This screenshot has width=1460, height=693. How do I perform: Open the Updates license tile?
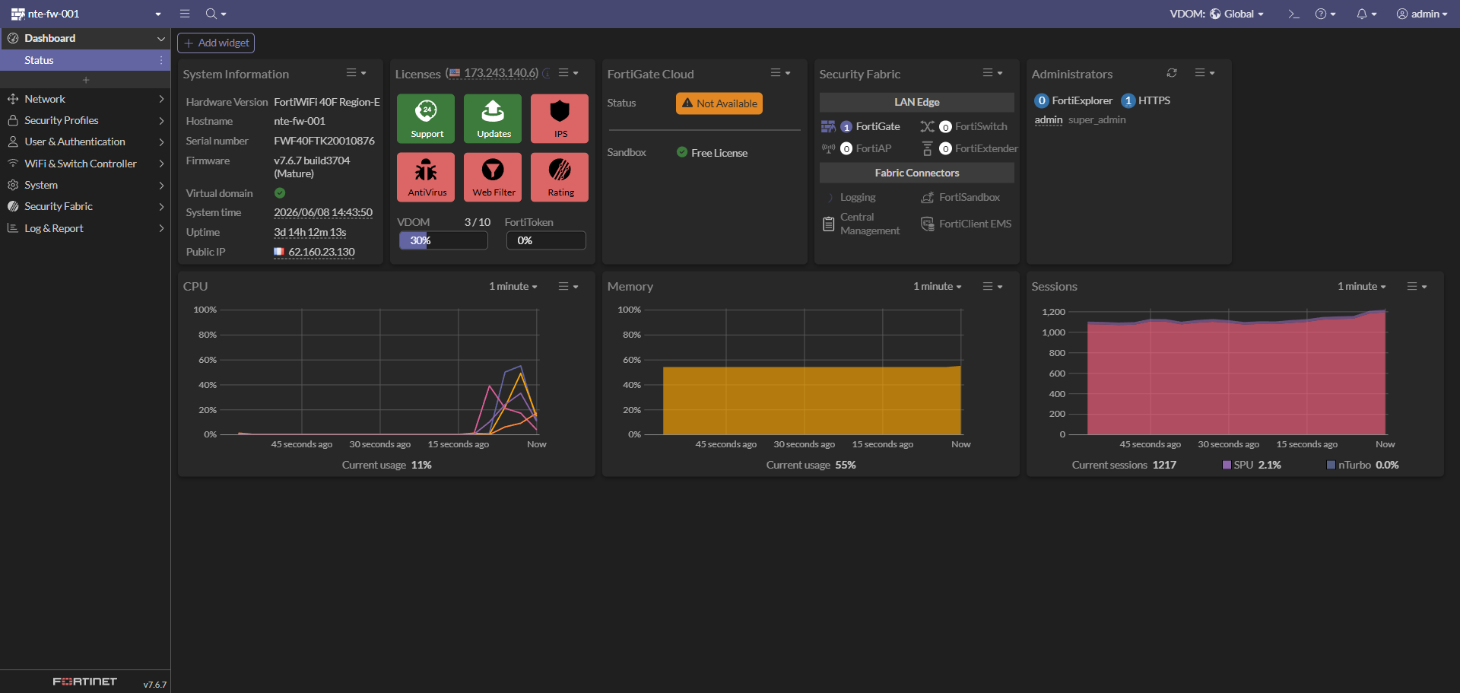pos(493,119)
